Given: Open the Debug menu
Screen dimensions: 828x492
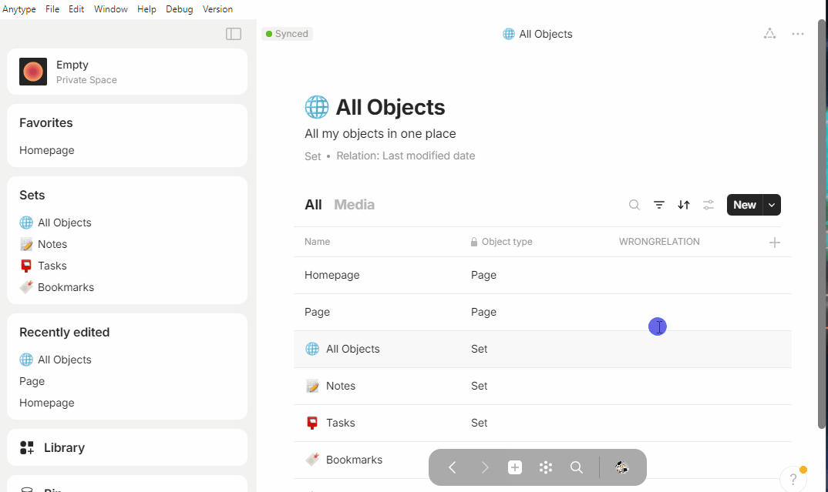Looking at the screenshot, I should coord(179,9).
